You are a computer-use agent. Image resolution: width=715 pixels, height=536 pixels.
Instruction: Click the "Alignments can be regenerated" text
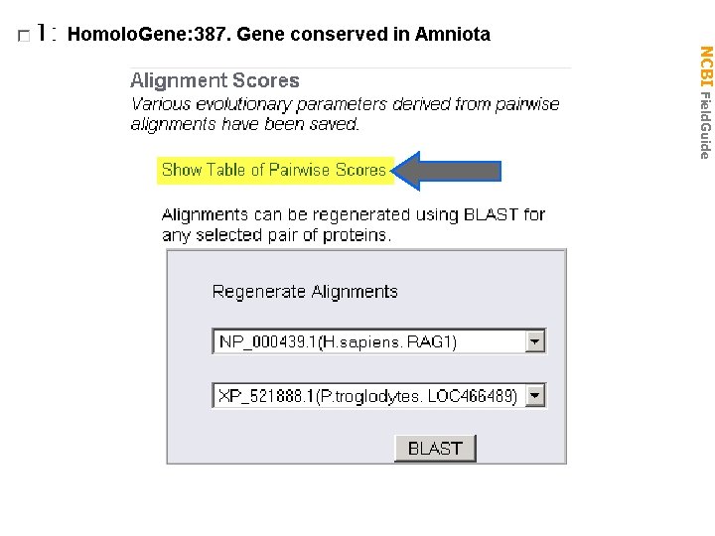[x=353, y=214]
